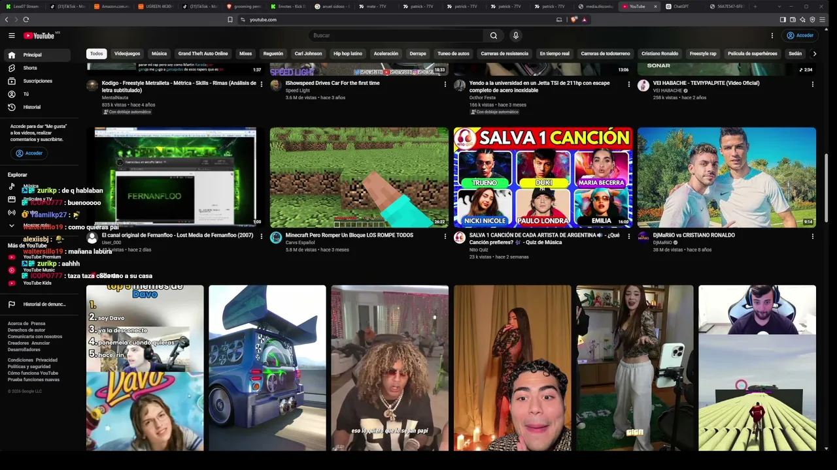This screenshot has width=837, height=470.
Task: Click the Buscar search field
Action: coord(396,35)
